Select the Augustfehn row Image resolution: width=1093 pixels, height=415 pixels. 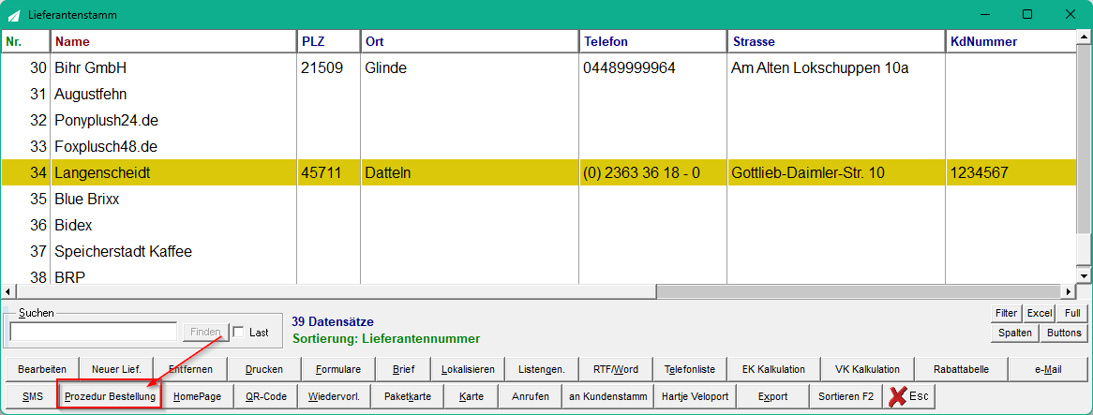(539, 94)
